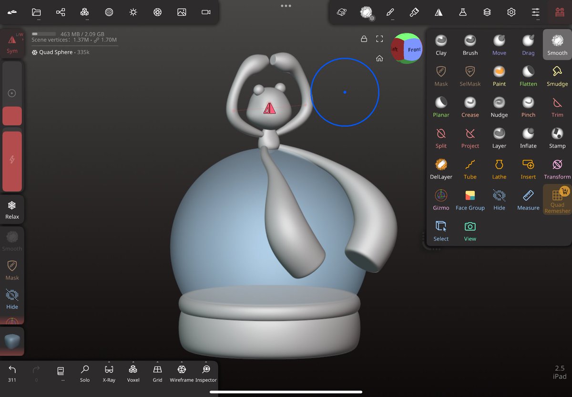Open the Stroke pen menu
The height and width of the screenshot is (397, 572).
390,12
